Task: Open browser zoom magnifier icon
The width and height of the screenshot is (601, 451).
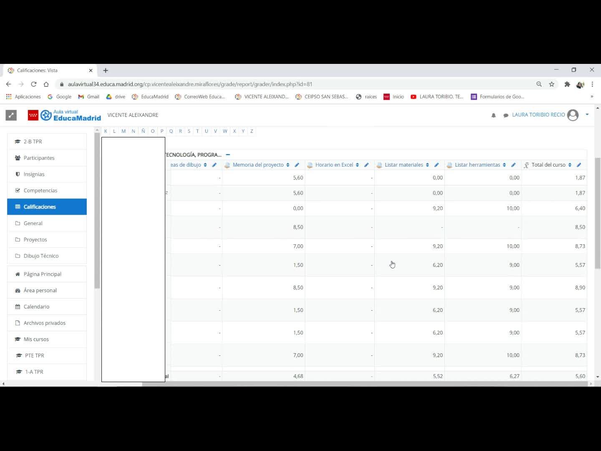Action: pyautogui.click(x=539, y=84)
